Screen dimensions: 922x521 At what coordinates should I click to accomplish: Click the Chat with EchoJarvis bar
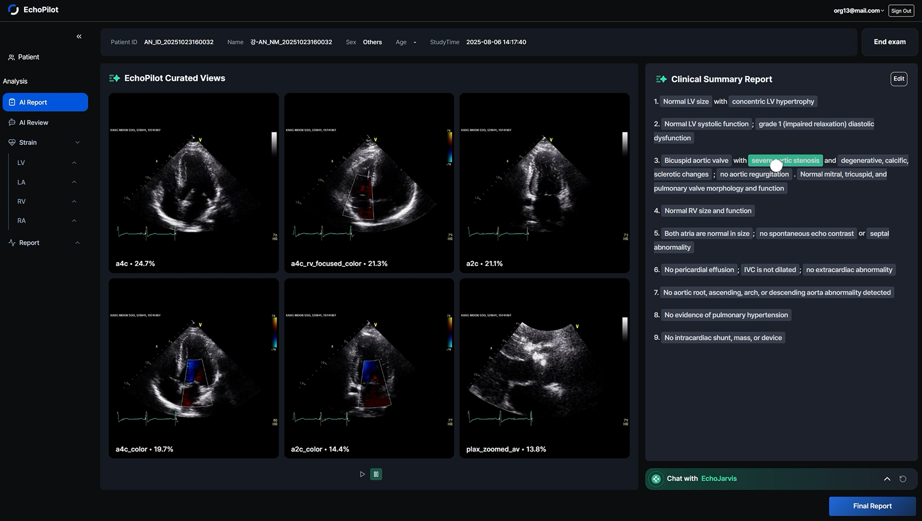781,479
